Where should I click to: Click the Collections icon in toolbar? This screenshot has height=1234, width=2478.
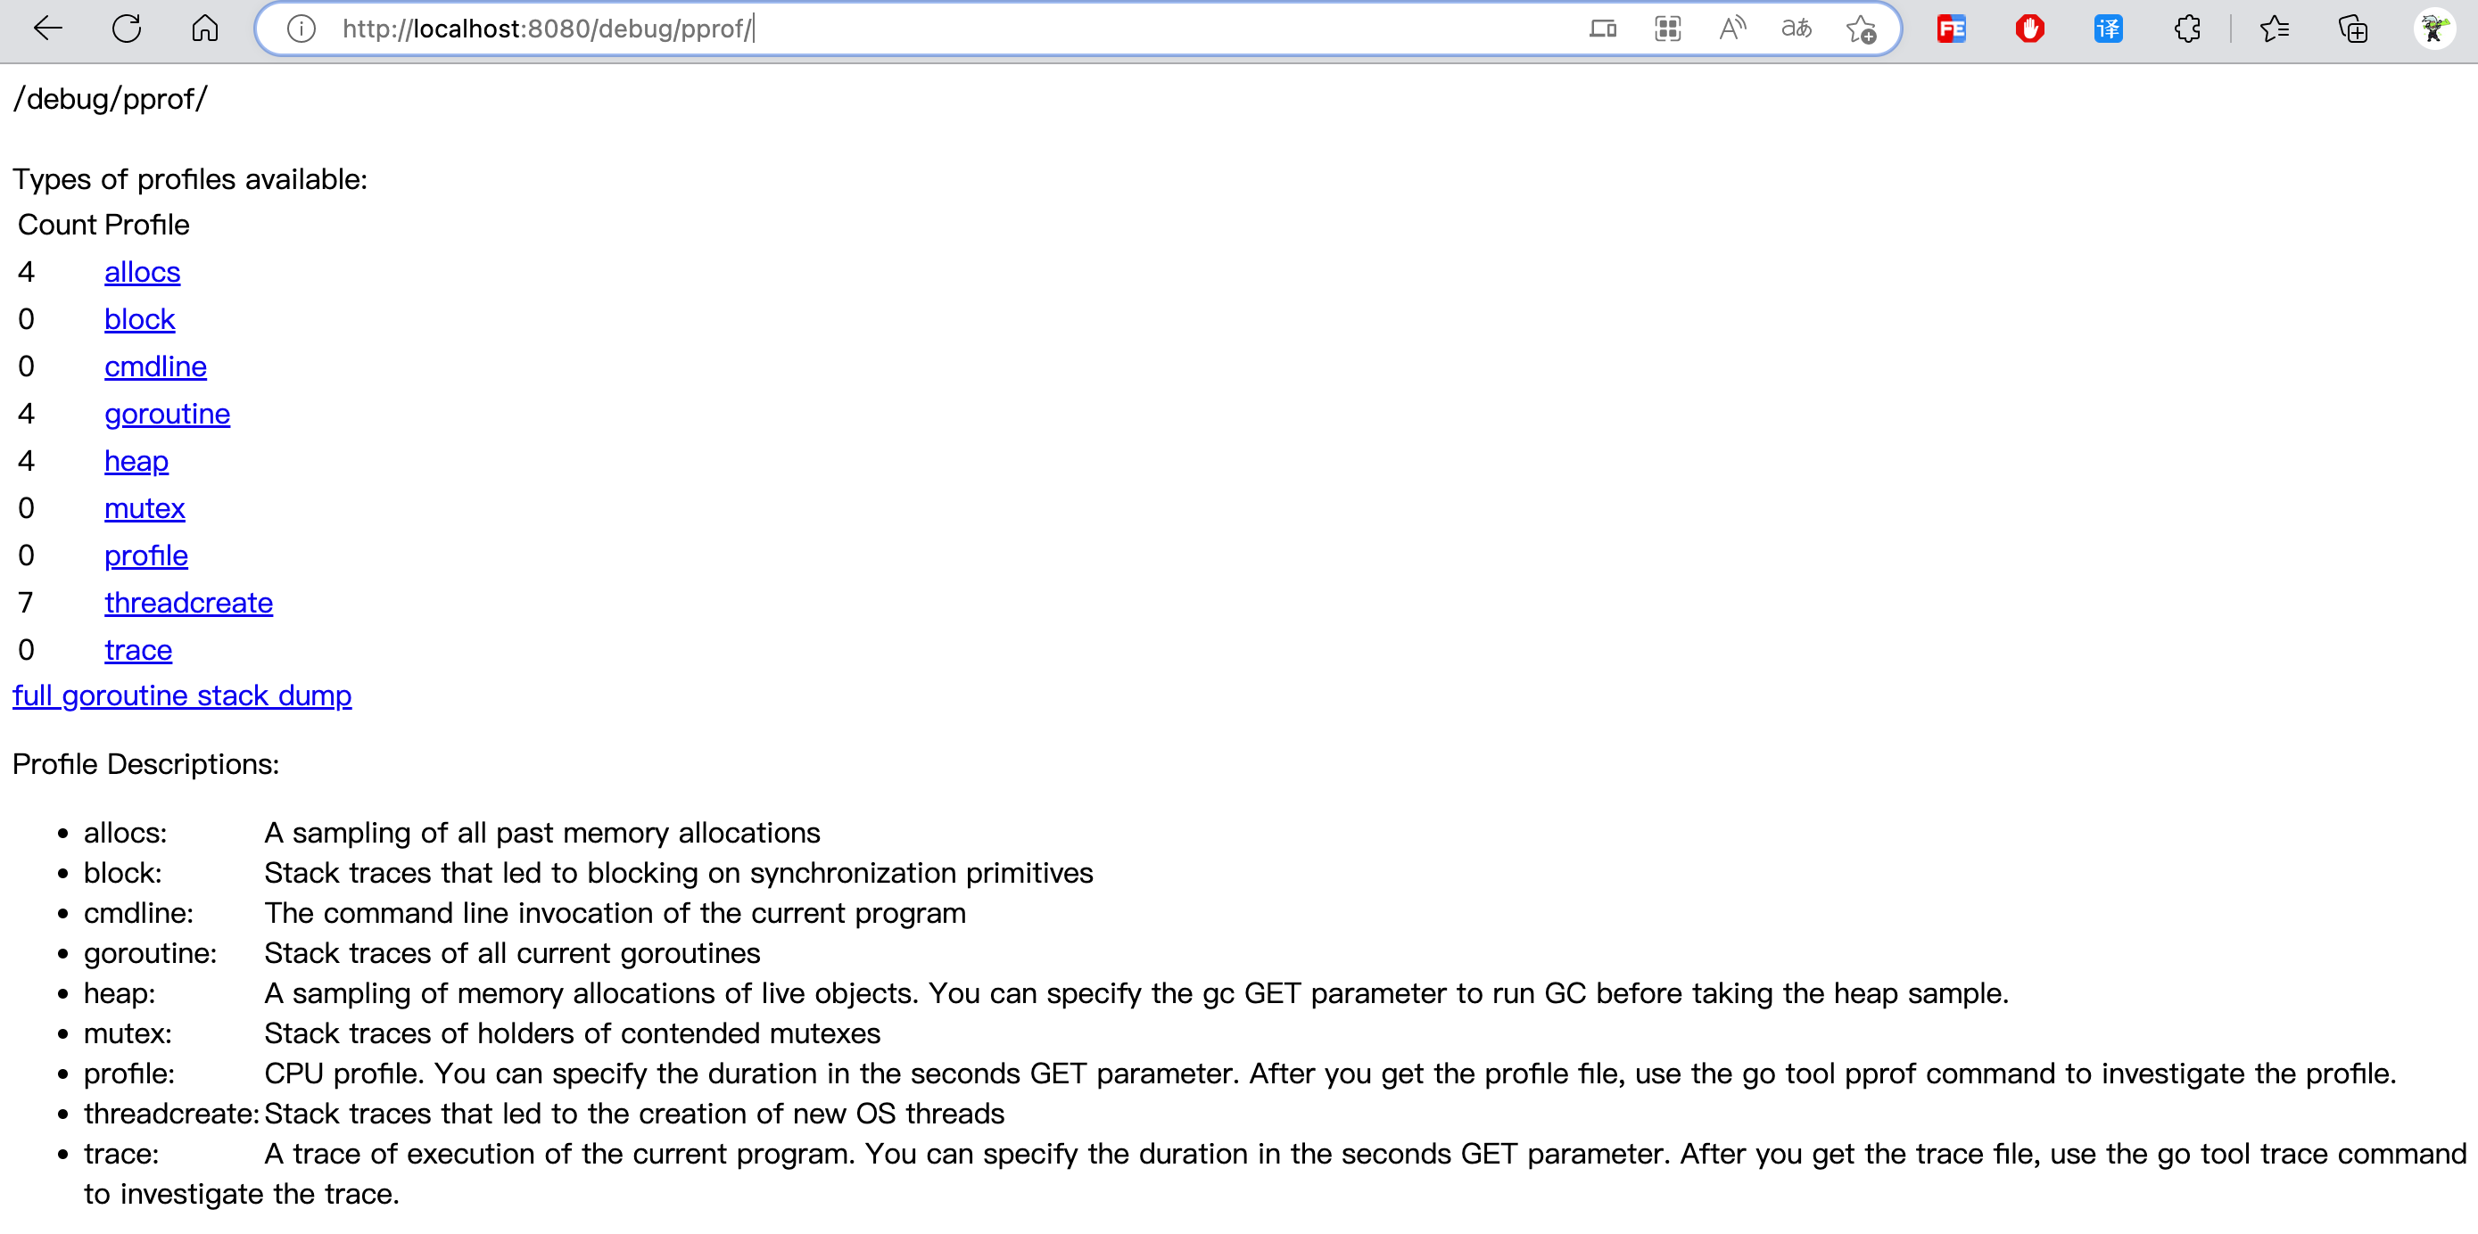coord(2353,29)
